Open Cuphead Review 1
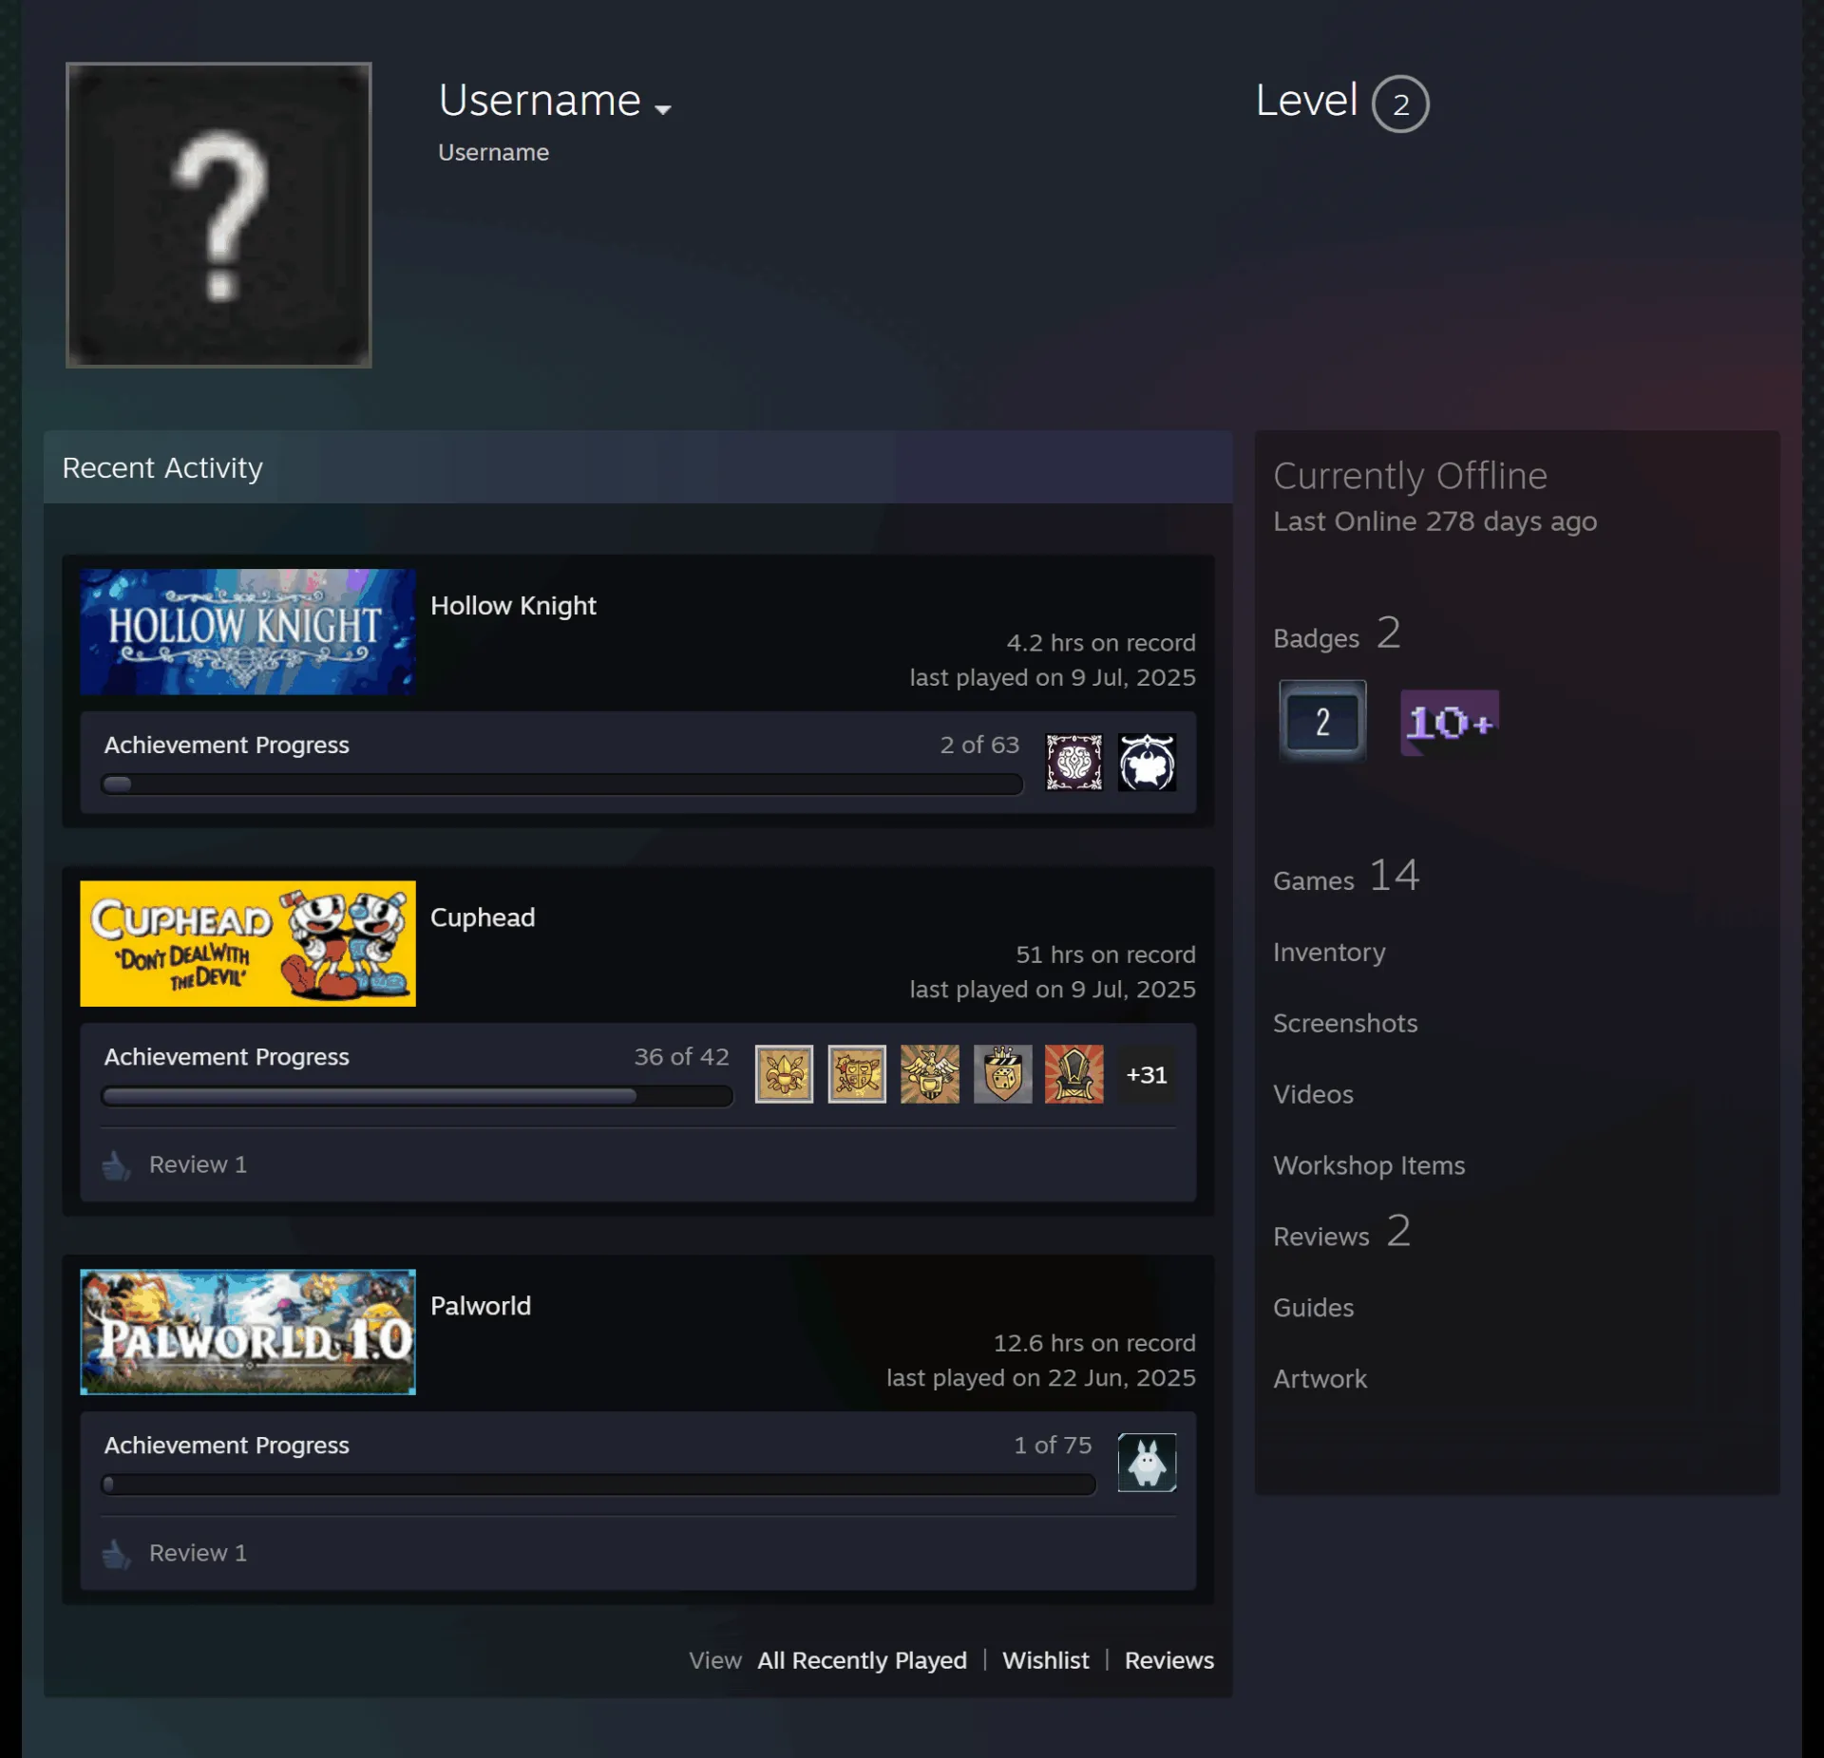Image resolution: width=1824 pixels, height=1758 pixels. point(198,1164)
